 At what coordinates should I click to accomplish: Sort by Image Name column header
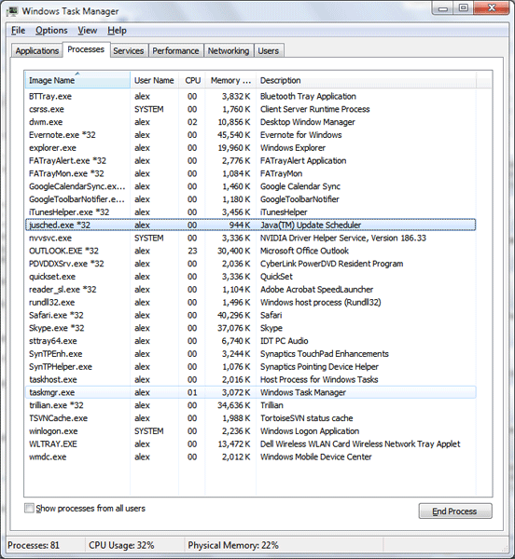(x=77, y=80)
